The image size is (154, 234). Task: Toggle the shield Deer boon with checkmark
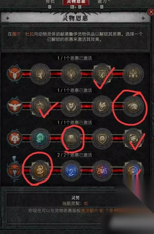[102, 74]
